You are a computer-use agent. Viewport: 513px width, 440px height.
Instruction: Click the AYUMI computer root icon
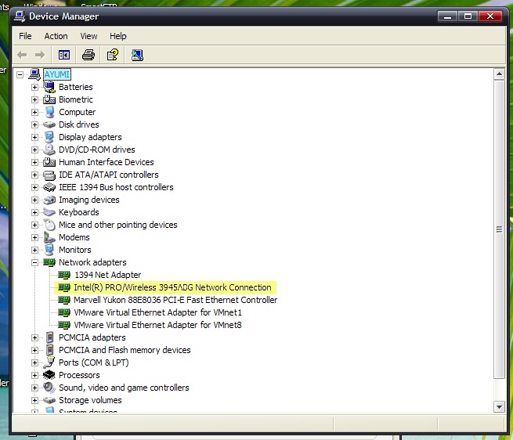point(34,74)
